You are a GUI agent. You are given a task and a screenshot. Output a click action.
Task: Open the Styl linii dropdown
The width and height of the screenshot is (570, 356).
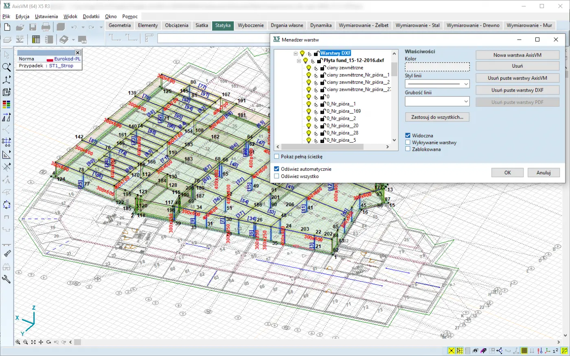[437, 84]
